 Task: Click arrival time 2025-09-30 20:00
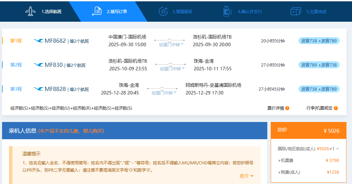pyautogui.click(x=212, y=44)
